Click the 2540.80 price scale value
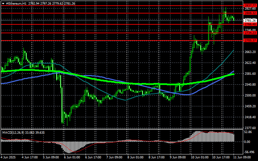Screen dimensions: 258x161 tap(250, 84)
